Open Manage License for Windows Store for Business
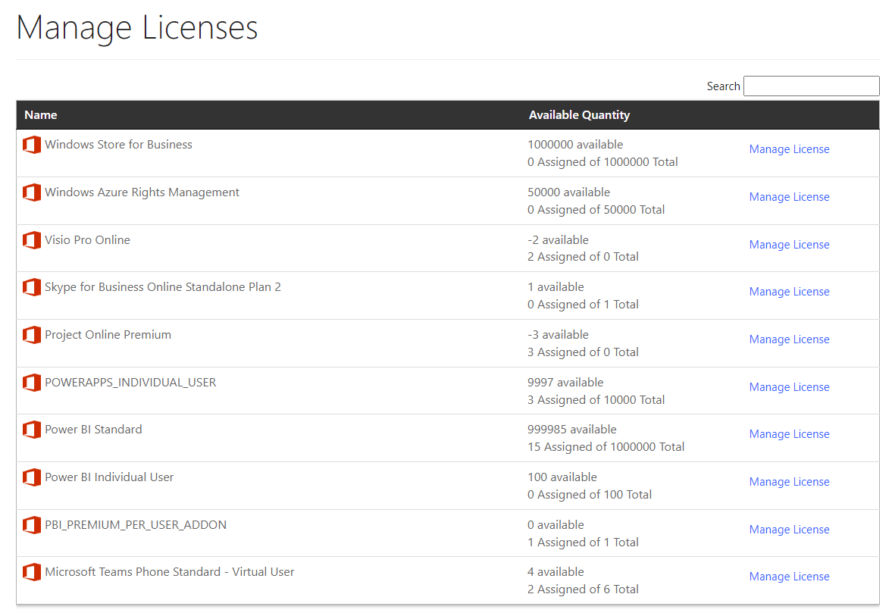 point(789,149)
